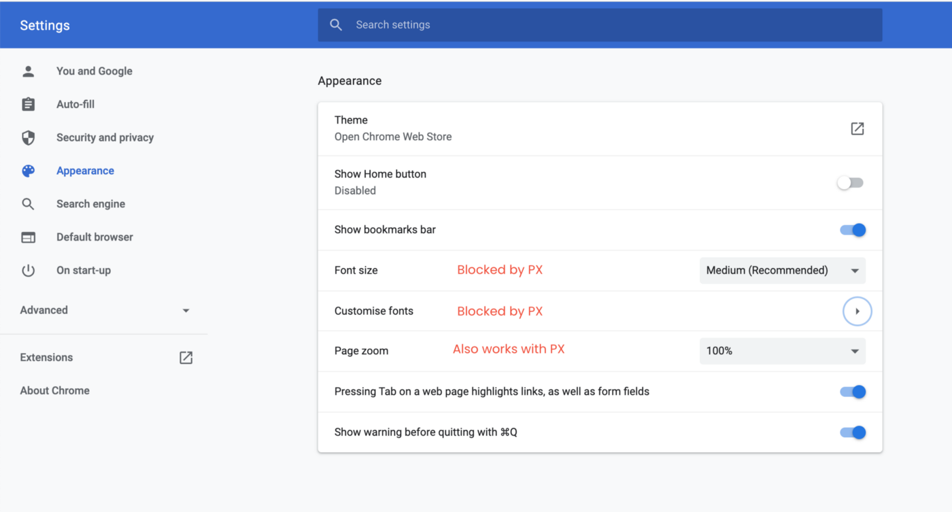The height and width of the screenshot is (512, 952).
Task: Turn off the Show bookmarks bar toggle
Action: point(853,230)
